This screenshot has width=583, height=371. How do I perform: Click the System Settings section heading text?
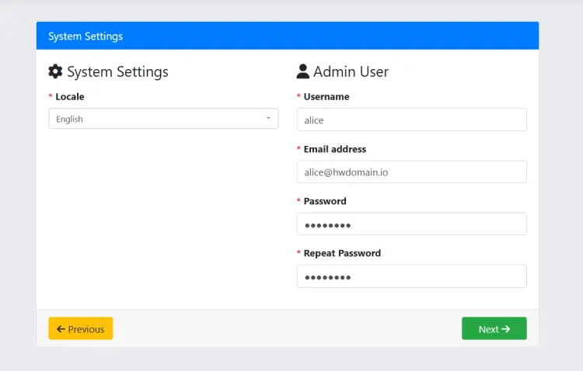[x=117, y=72]
